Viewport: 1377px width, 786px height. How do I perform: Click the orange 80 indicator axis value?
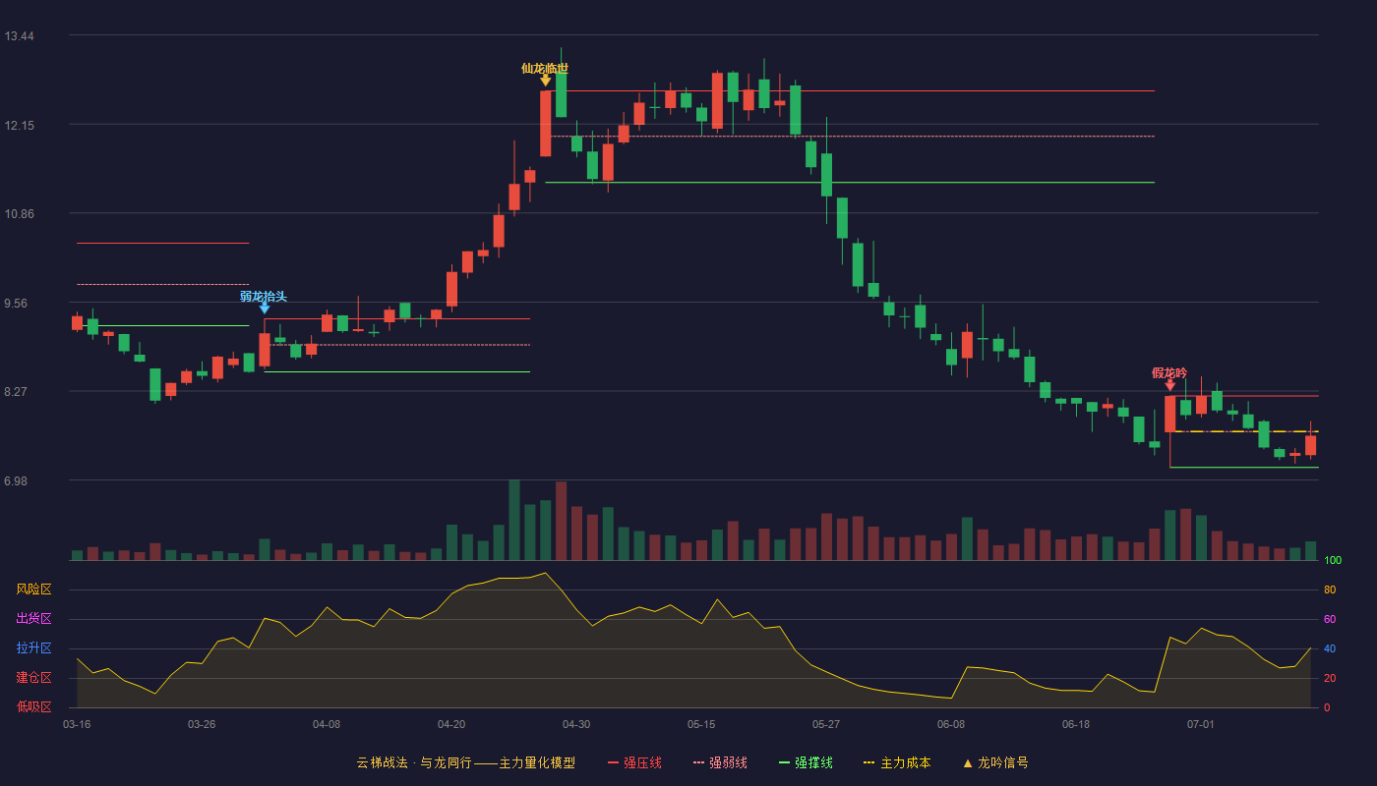(x=1330, y=590)
